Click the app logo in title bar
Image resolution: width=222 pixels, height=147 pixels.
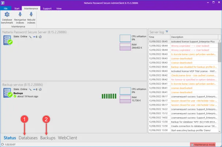(x=3, y=3)
